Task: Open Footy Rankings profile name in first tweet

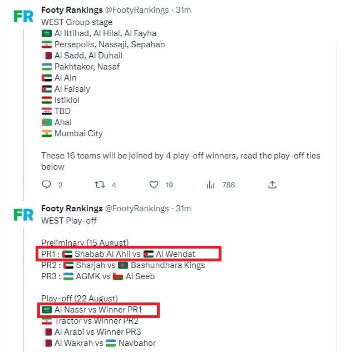Action: (72, 11)
